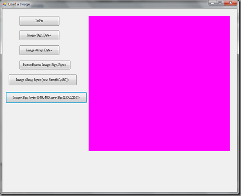
Task: Click the magenta picture box image
Action: pyautogui.click(x=159, y=83)
